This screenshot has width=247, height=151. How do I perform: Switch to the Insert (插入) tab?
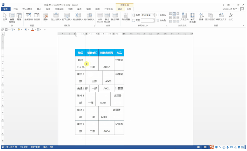tap(39, 9)
